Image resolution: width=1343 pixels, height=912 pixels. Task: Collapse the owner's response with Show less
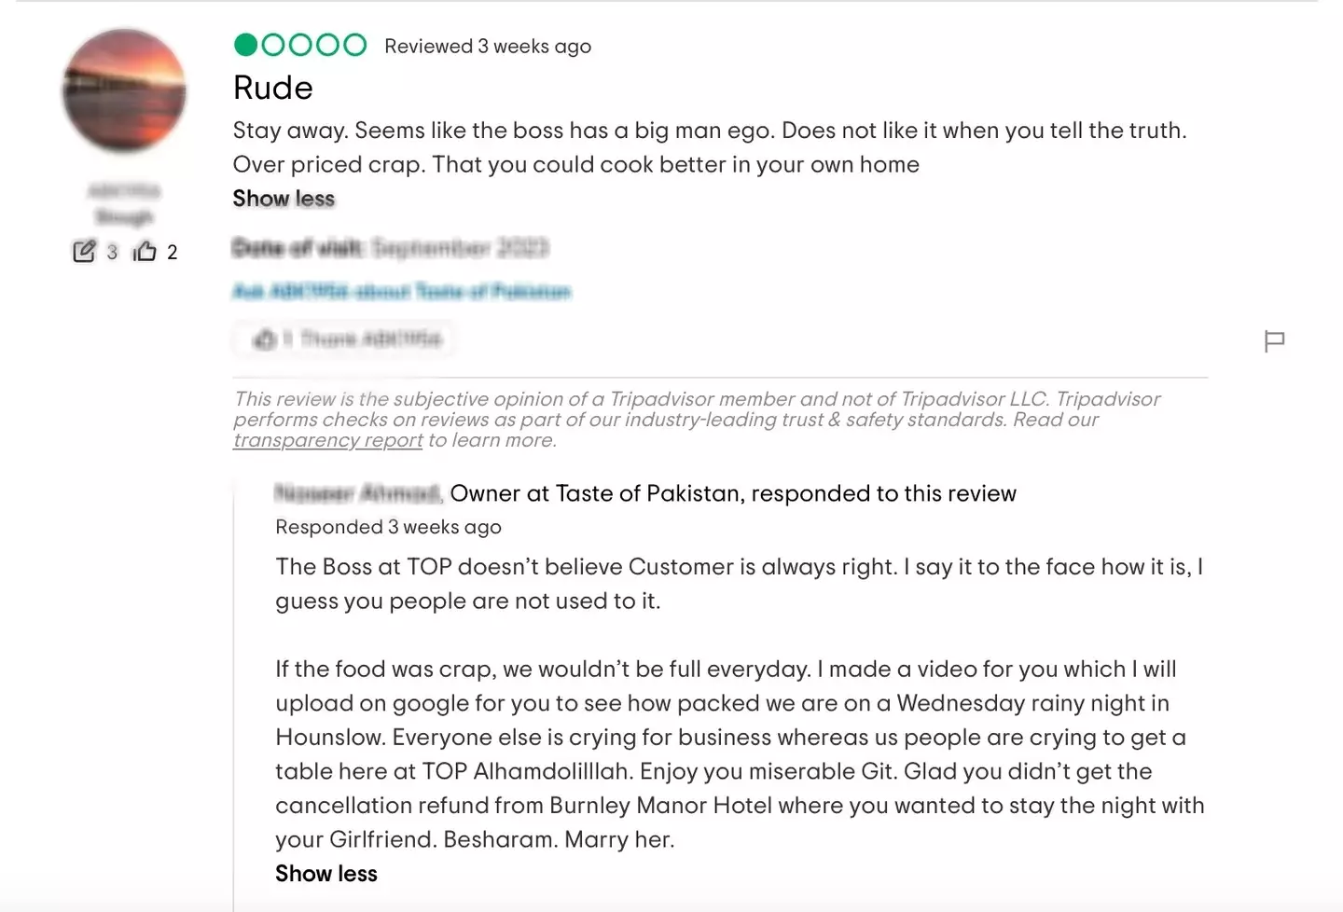pos(326,874)
